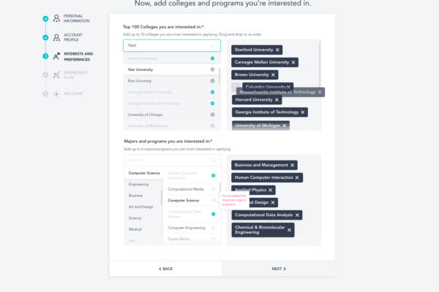Remove Carnegie Mellon University tag
This screenshot has height=292, width=439.
(293, 62)
